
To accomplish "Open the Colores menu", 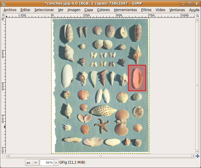I will point(103,10).
